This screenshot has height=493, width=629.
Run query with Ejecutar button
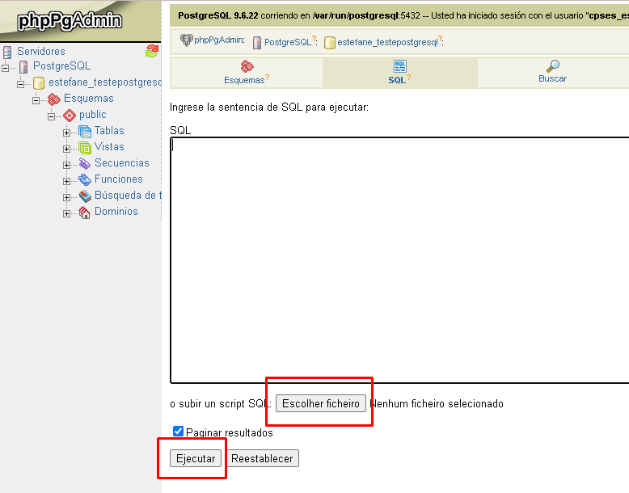pos(196,458)
